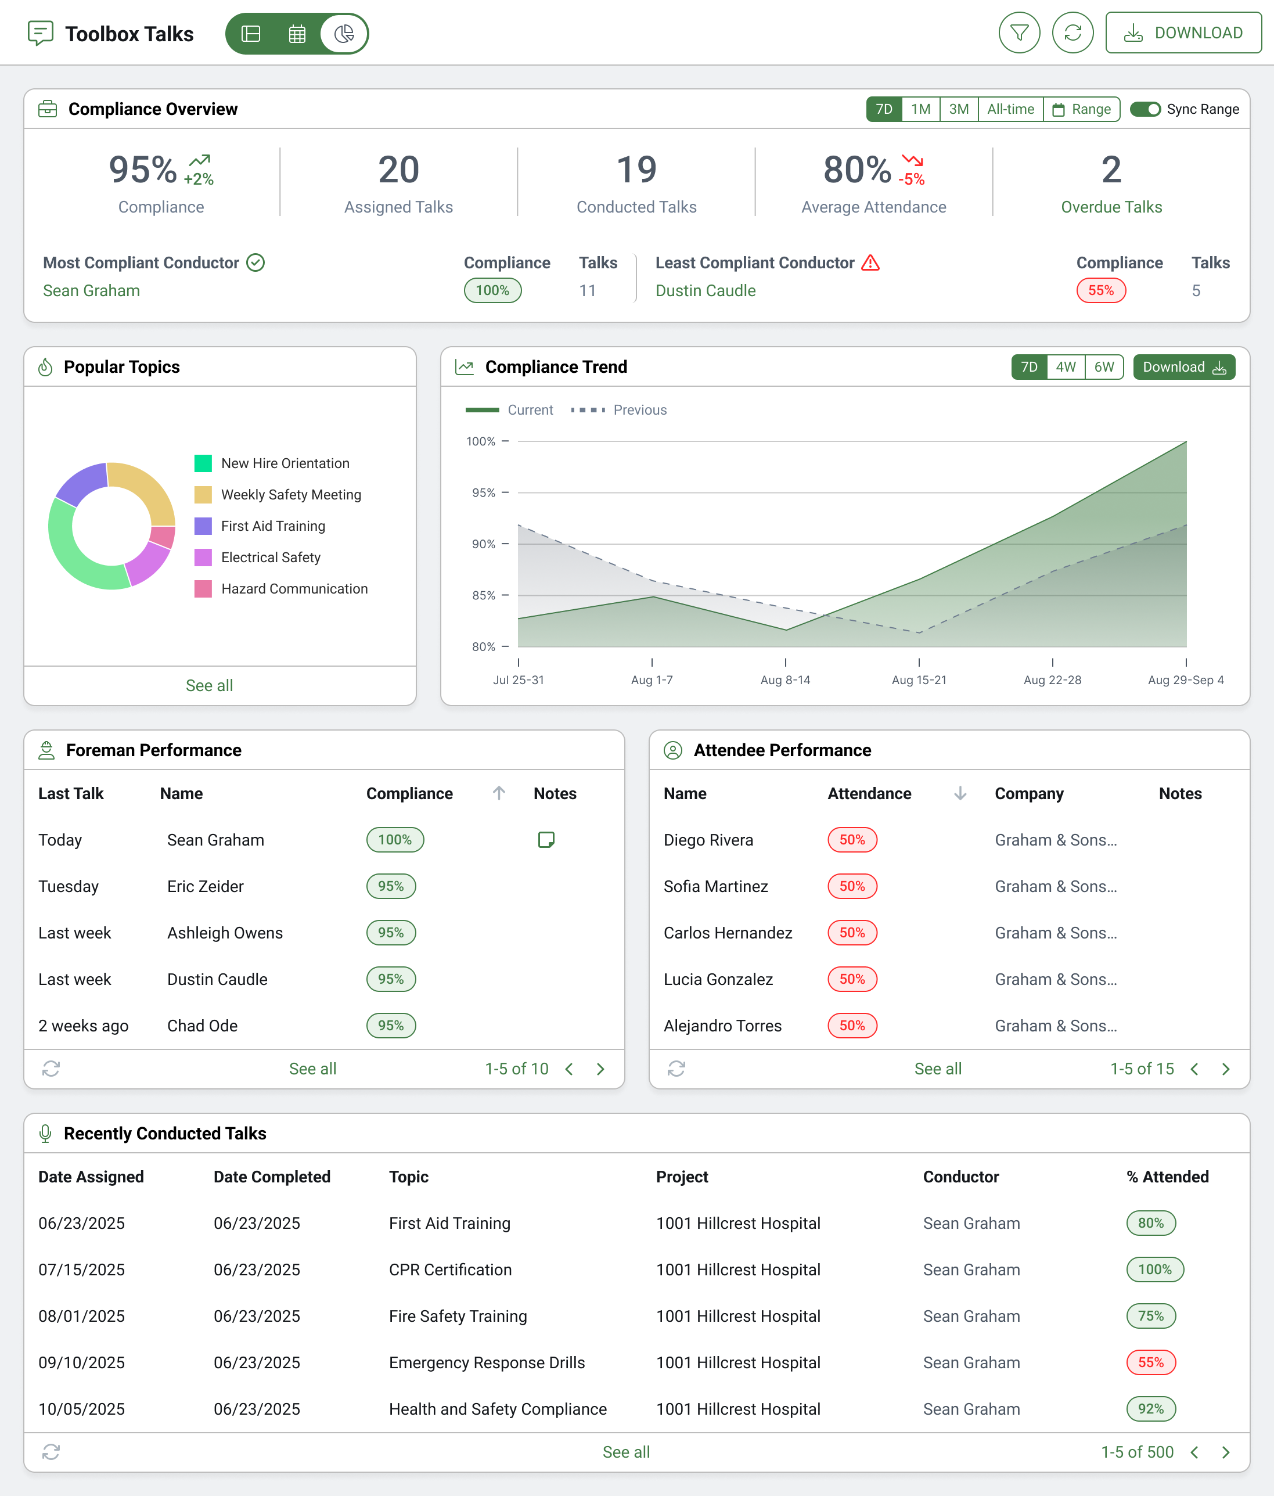Sort Attendee table by Attendance arrow
The width and height of the screenshot is (1274, 1496).
click(960, 793)
